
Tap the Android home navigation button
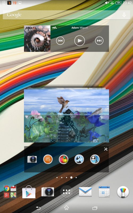tap(66, 208)
